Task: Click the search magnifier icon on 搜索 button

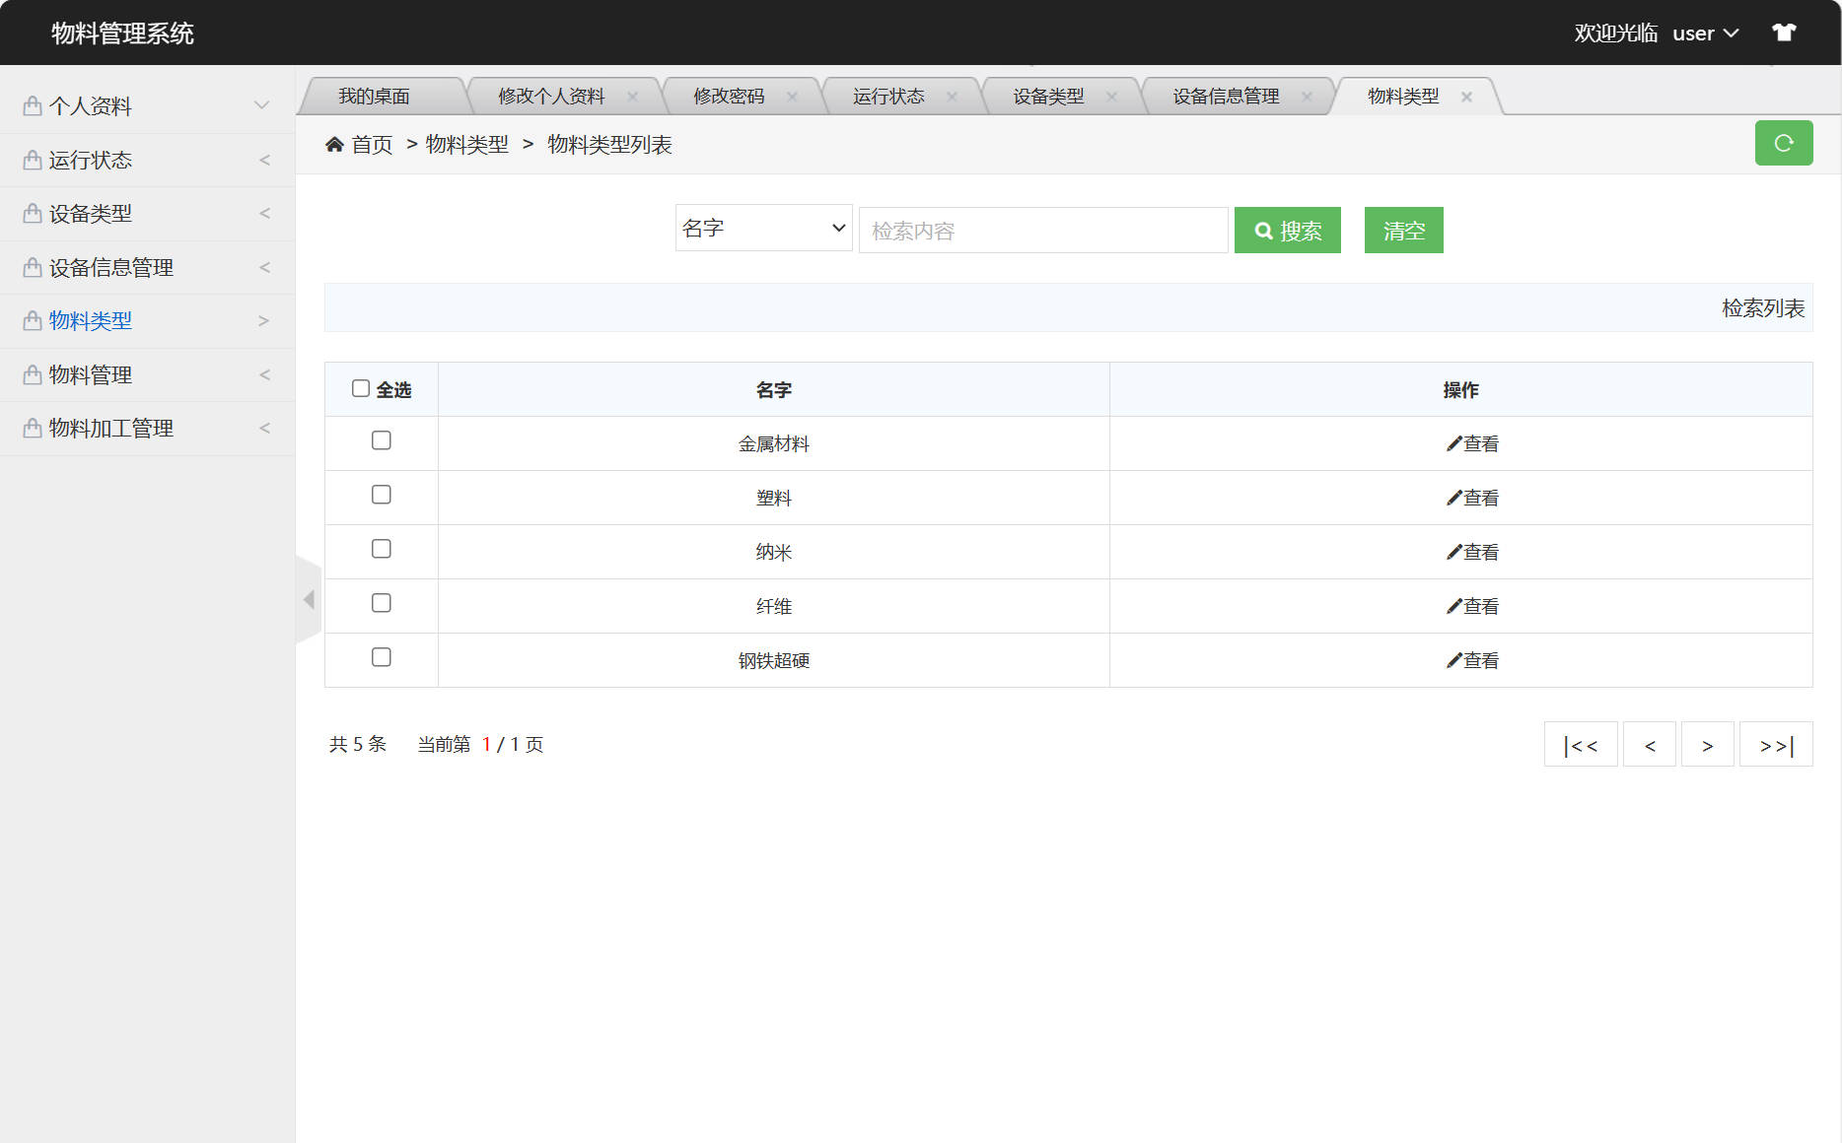Action: 1264,230
